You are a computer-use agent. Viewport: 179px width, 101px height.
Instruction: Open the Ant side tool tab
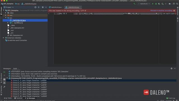click(x=178, y=20)
